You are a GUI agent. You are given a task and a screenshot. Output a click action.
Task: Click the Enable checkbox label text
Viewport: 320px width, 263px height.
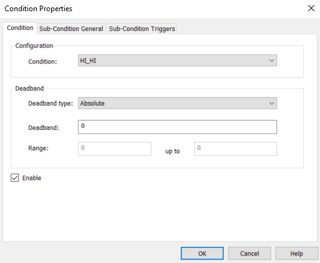pos(32,178)
